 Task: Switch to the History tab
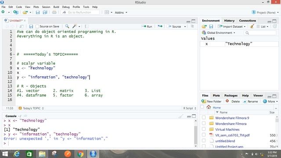coord(229,21)
